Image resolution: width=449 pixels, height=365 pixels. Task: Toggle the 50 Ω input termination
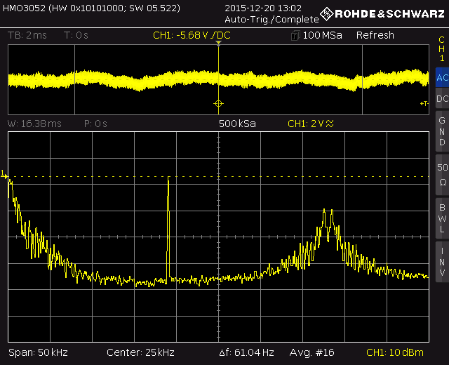tap(442, 175)
